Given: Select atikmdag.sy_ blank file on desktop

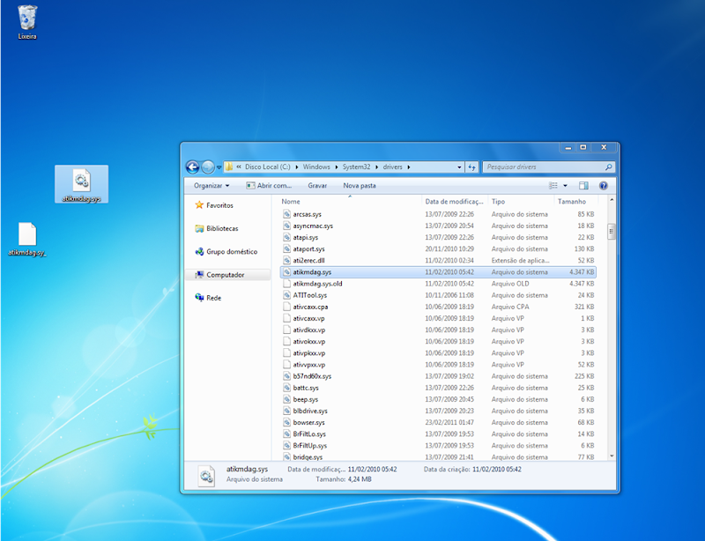Looking at the screenshot, I should 27,240.
